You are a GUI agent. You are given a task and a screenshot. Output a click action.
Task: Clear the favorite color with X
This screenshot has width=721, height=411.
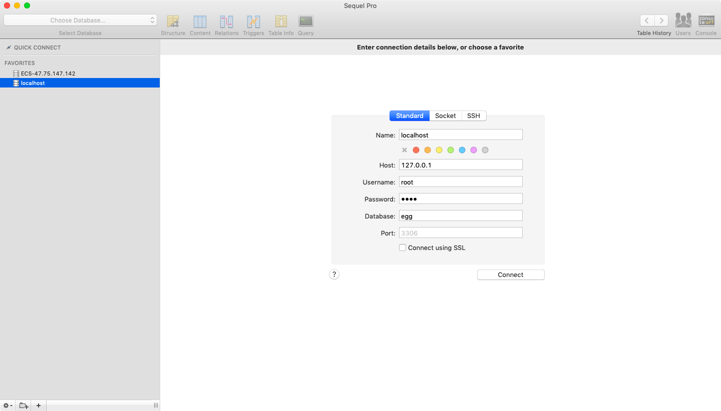(x=405, y=150)
